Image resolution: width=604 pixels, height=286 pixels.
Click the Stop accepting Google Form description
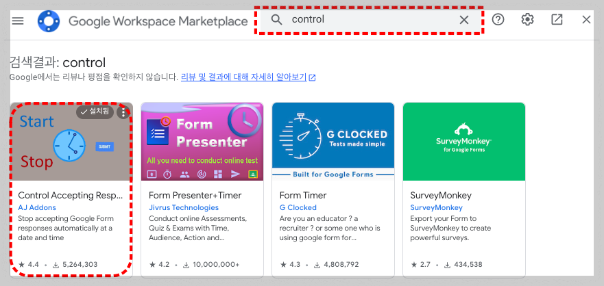pos(66,228)
